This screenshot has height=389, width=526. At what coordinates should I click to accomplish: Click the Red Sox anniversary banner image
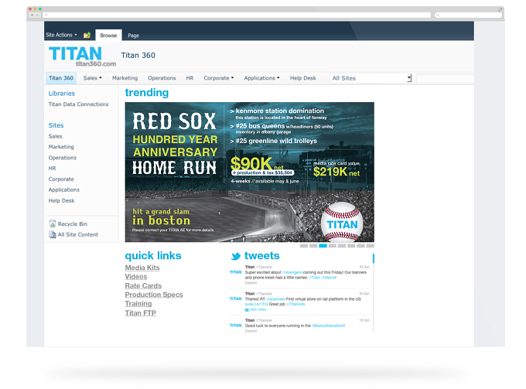pyautogui.click(x=250, y=172)
